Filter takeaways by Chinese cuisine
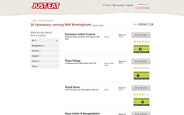The image size is (184, 115). tap(45, 51)
